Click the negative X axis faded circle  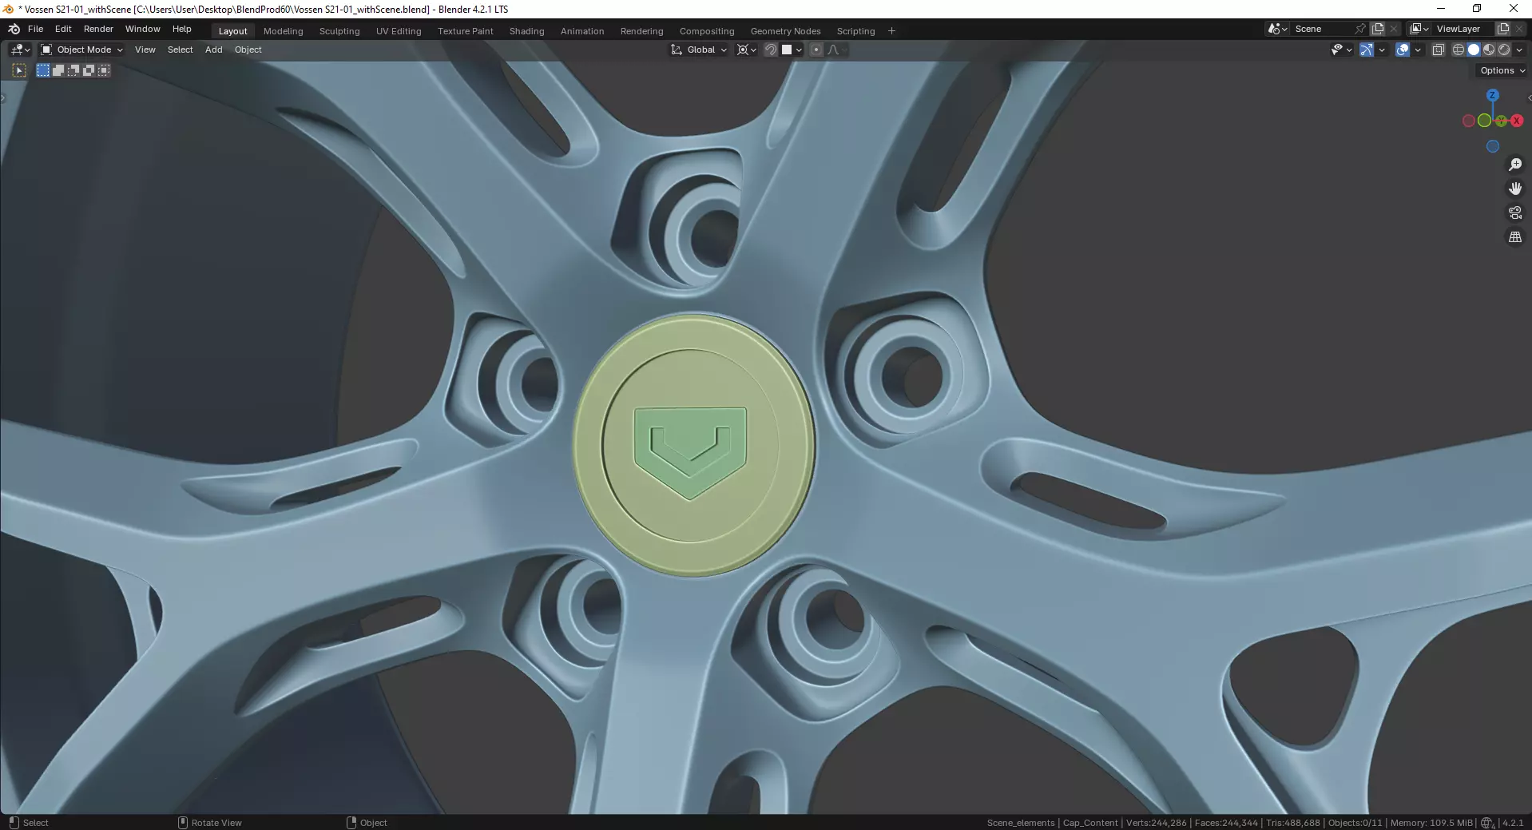pyautogui.click(x=1468, y=121)
